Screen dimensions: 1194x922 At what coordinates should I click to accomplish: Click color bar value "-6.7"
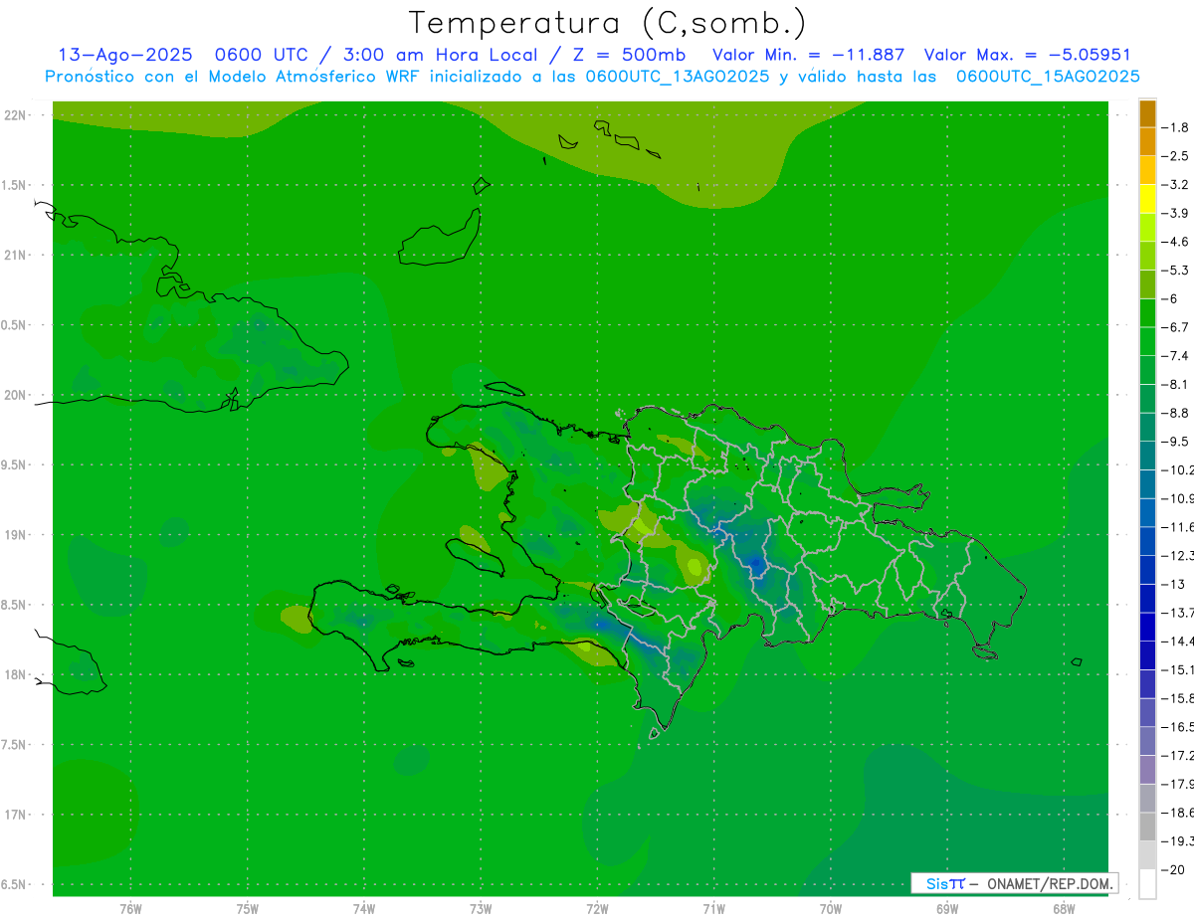coord(1177,327)
